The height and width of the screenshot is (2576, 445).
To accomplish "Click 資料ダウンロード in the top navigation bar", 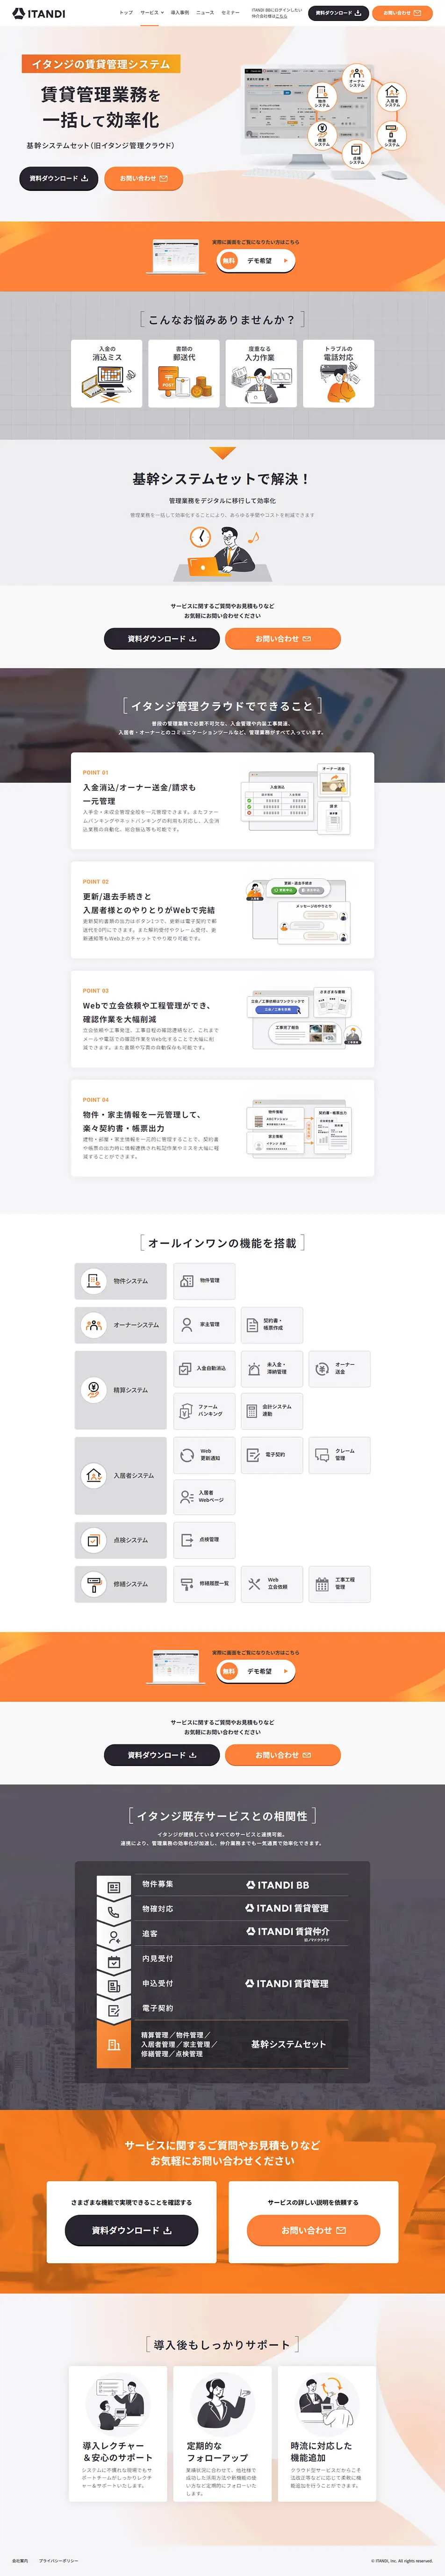I will [337, 13].
